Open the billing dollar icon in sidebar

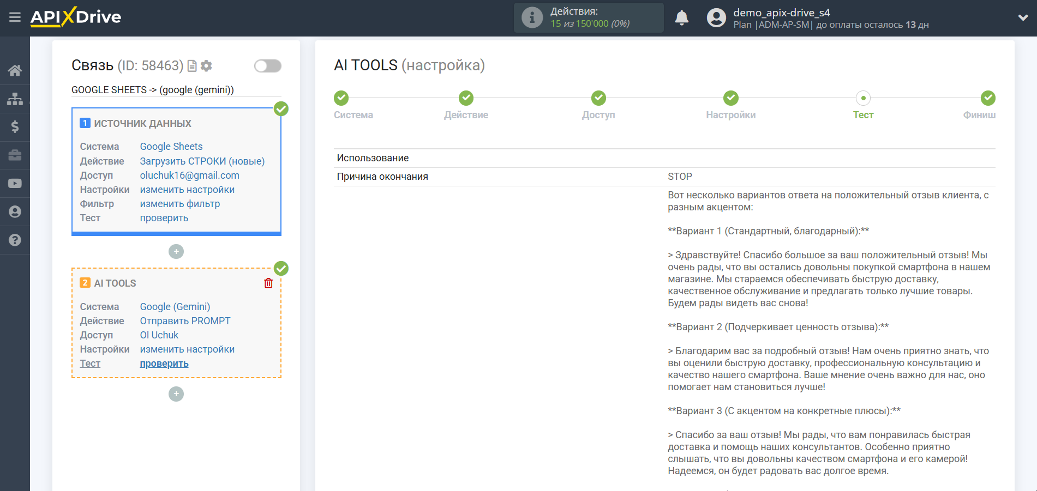(x=15, y=127)
